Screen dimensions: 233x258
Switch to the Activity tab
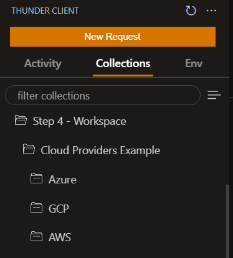43,63
